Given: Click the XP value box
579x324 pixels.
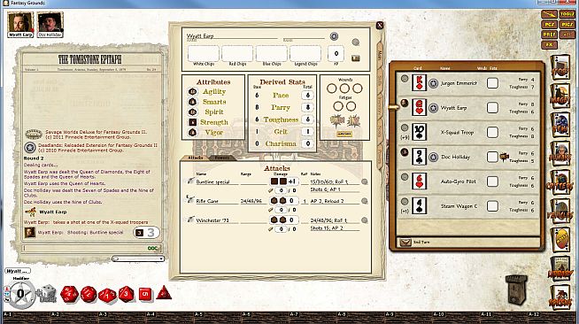Looking at the screenshot, I should (x=336, y=53).
